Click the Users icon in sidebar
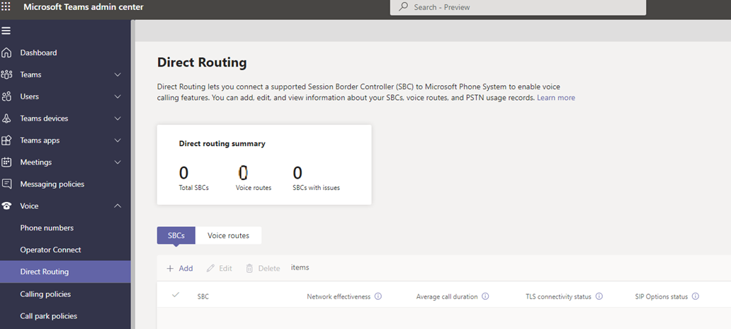 [6, 96]
